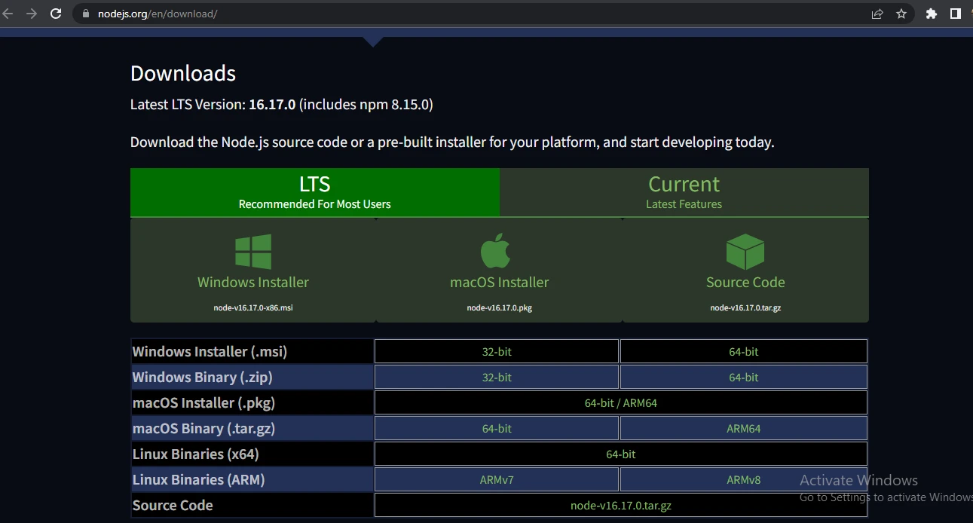The image size is (973, 523).
Task: Click the Source Code cube icon
Action: point(745,251)
